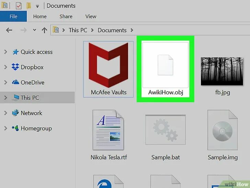Screen dimensions: 250x188
Task: Click the This PC computer icon
Action: (16, 97)
